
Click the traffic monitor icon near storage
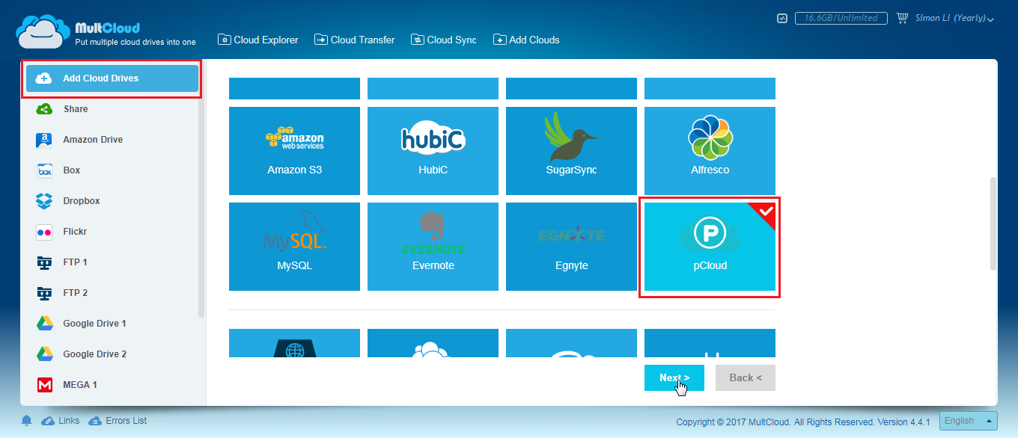pyautogui.click(x=782, y=18)
